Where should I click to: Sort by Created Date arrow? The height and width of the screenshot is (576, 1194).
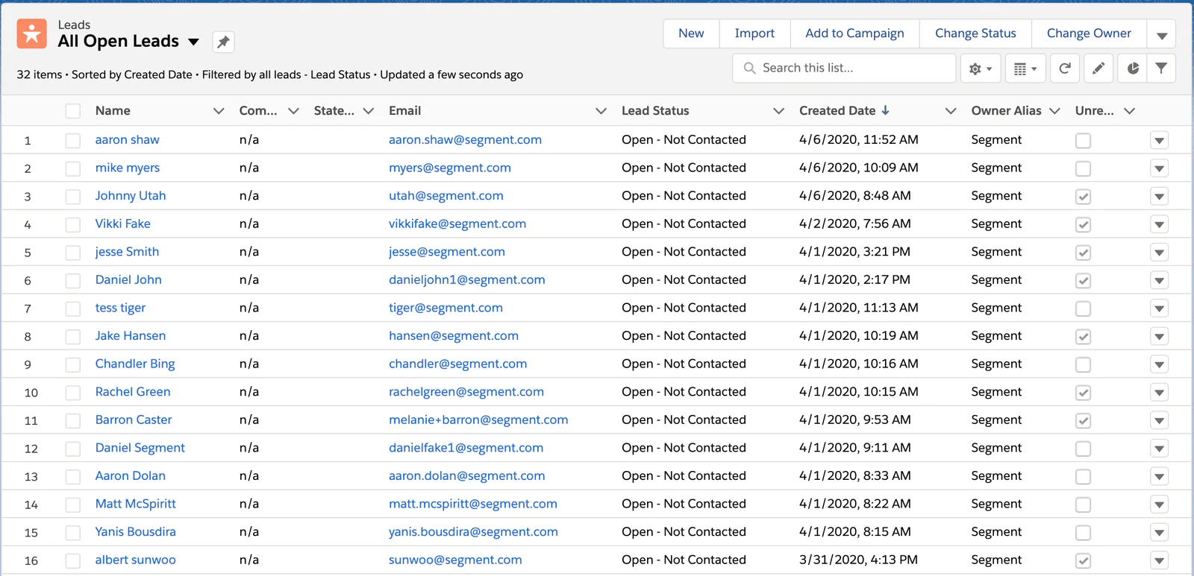885,110
